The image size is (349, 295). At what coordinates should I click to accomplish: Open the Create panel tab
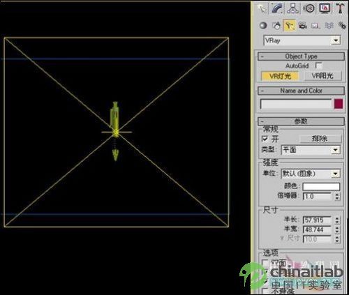(x=262, y=8)
